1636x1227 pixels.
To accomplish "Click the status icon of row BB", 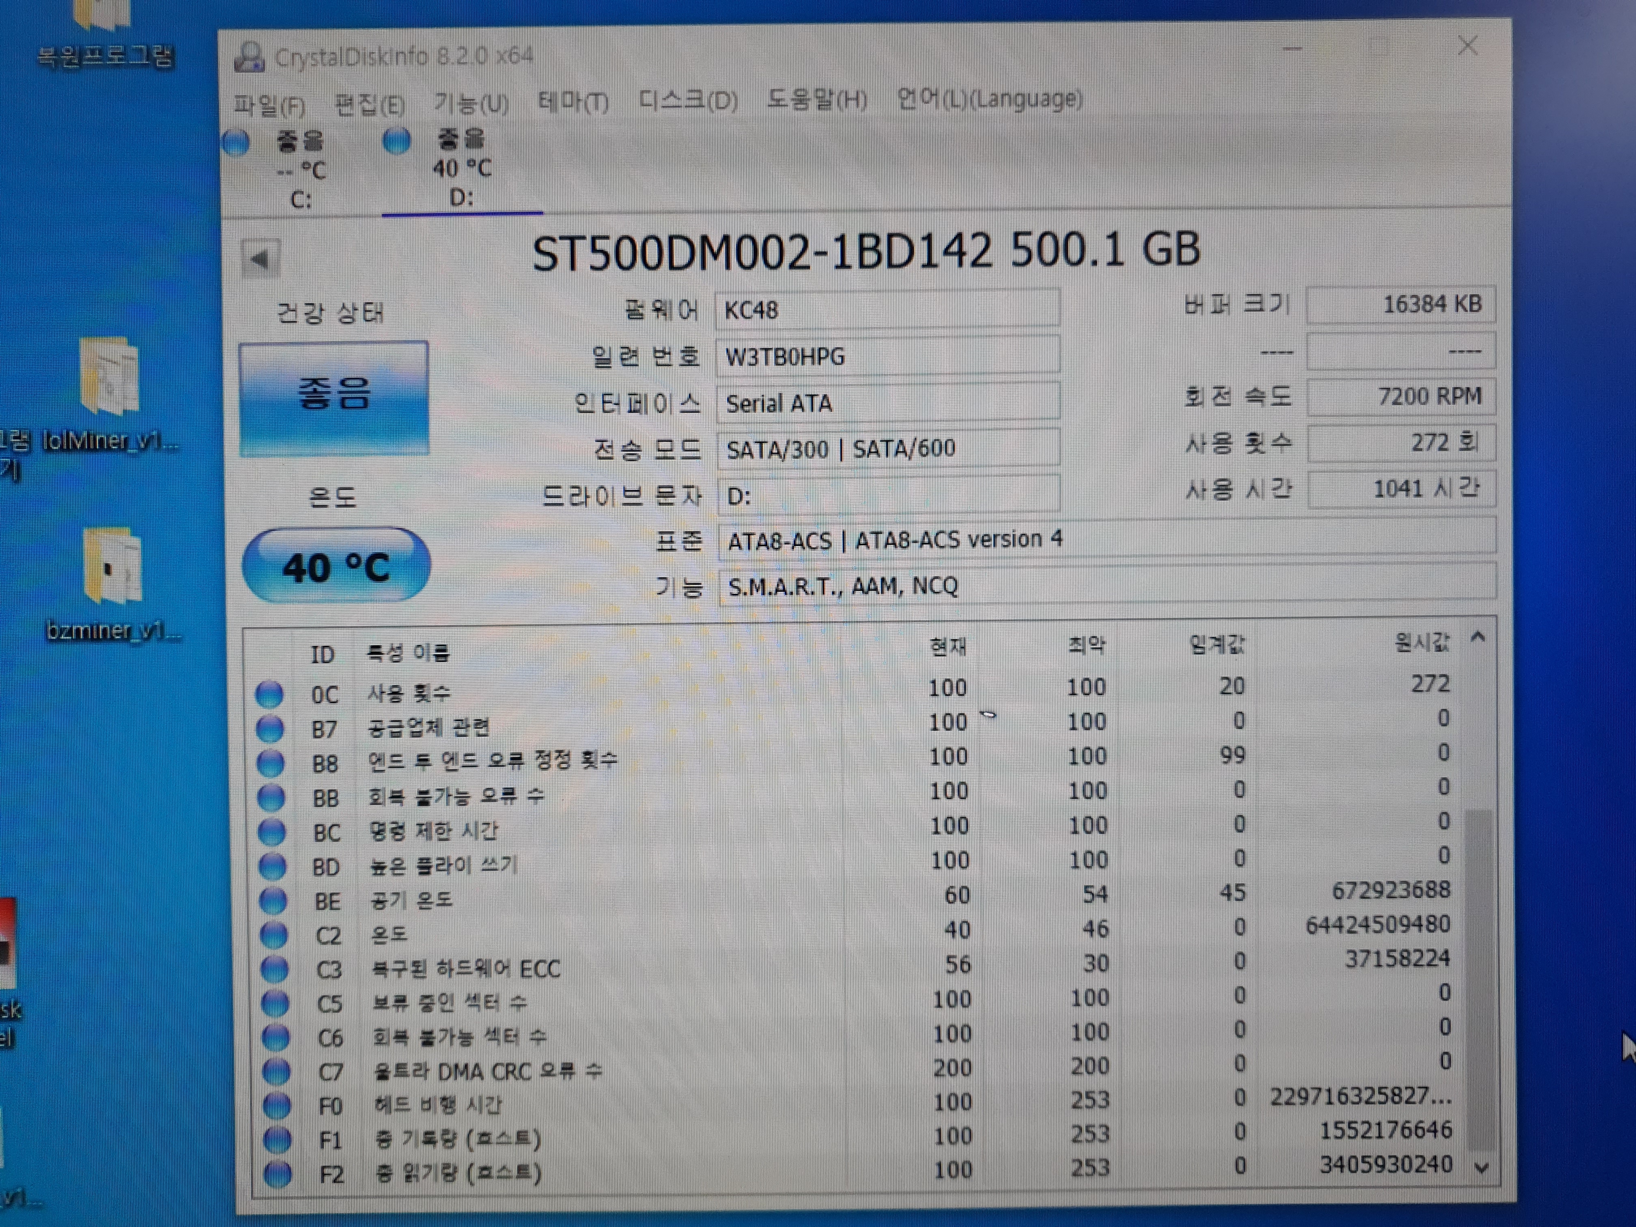I will 271,798.
